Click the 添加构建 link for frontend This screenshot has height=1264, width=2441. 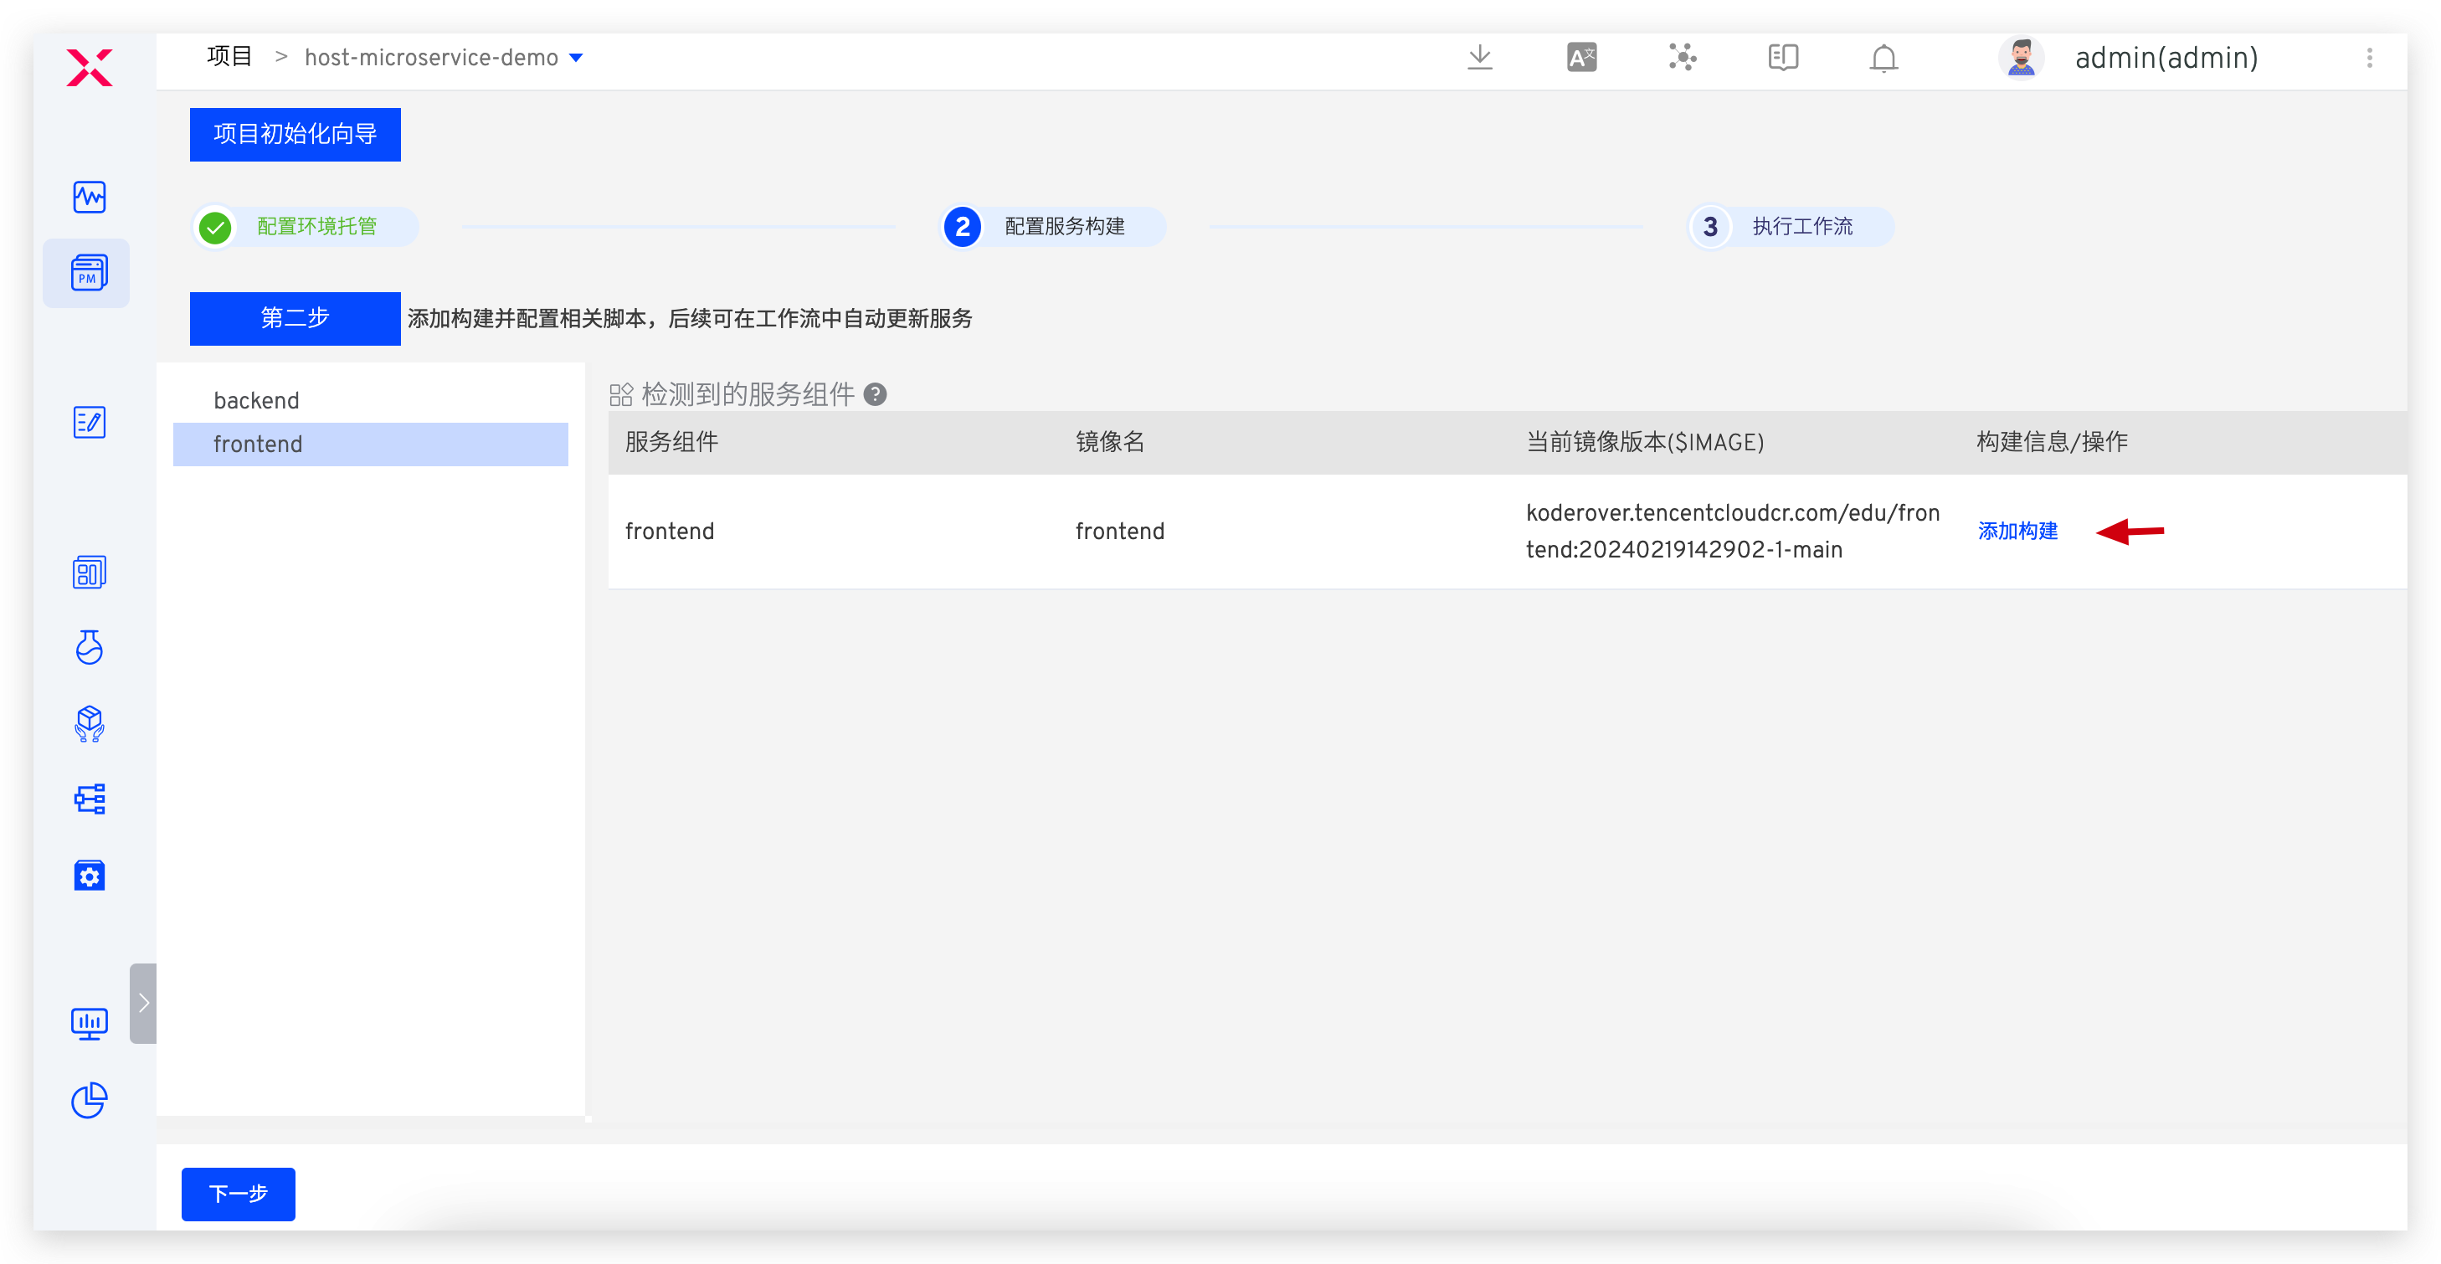(2017, 531)
